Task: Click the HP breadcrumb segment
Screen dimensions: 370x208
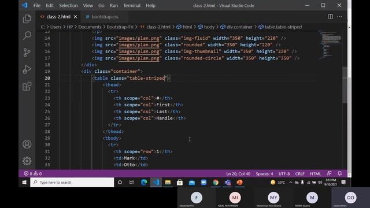Action: [x=70, y=27]
